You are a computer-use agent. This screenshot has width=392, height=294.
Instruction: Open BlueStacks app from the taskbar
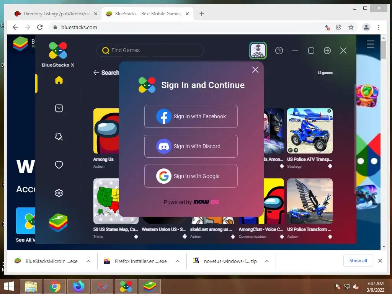(x=150, y=286)
